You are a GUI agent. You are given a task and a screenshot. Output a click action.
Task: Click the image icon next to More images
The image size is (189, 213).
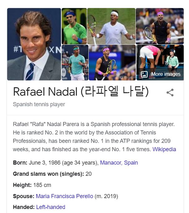coord(144,74)
